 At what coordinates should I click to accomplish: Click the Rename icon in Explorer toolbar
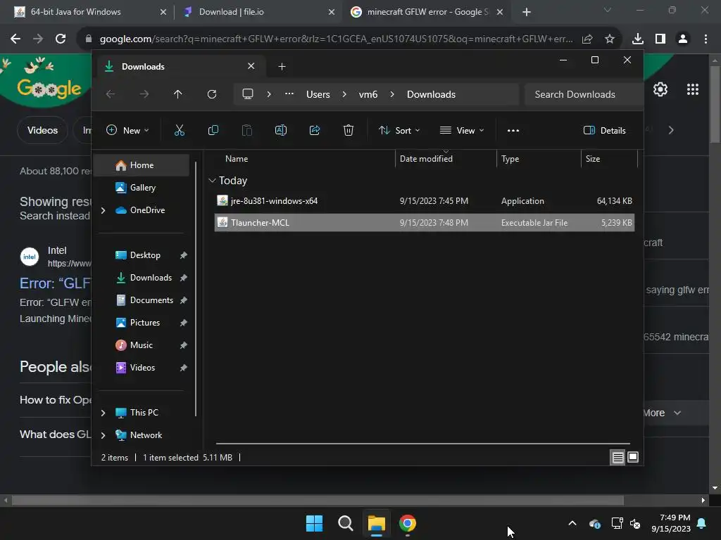pyautogui.click(x=280, y=130)
